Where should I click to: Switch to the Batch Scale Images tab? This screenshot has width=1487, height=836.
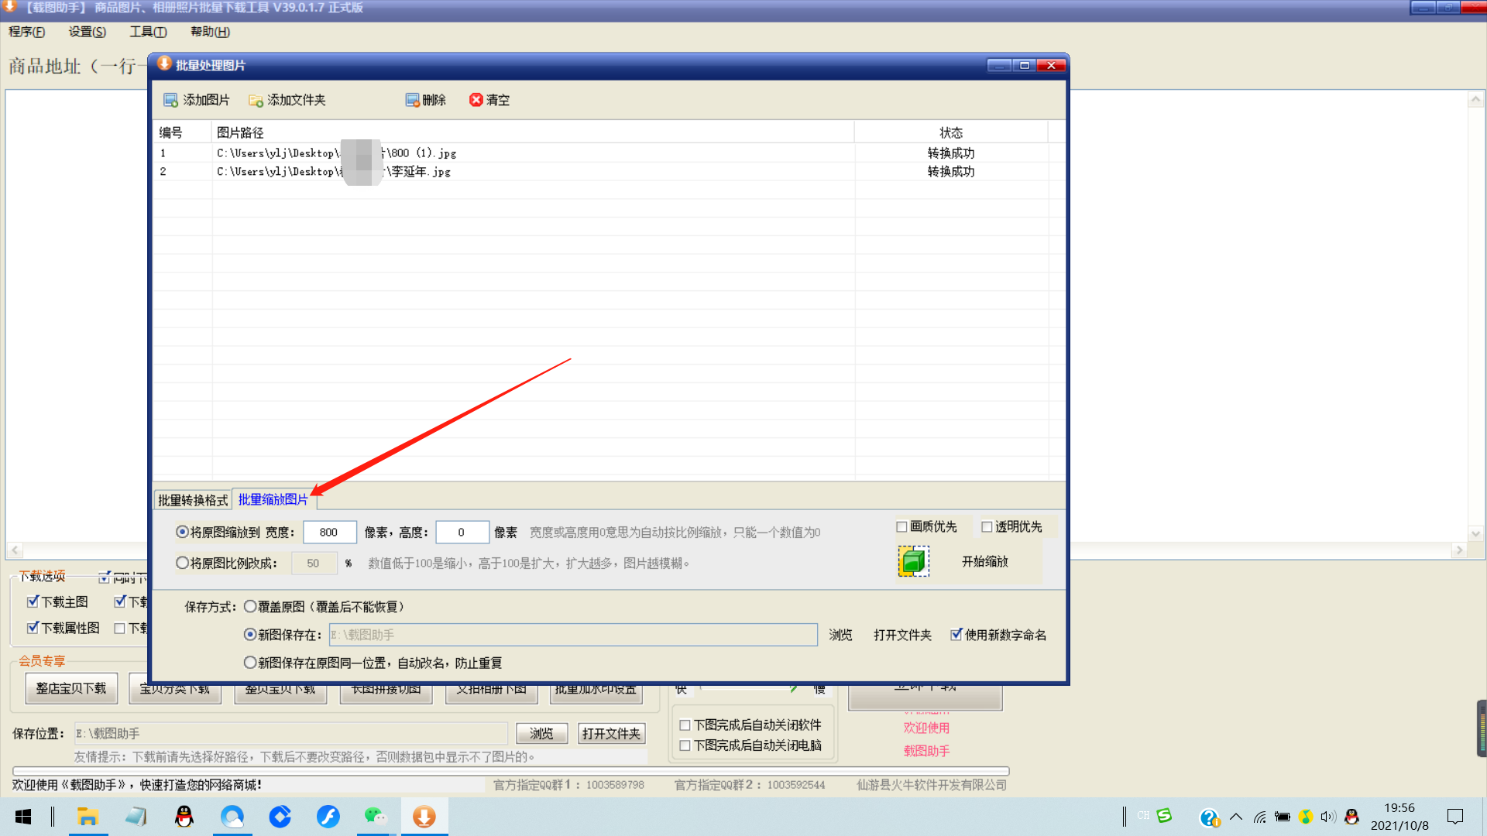273,499
